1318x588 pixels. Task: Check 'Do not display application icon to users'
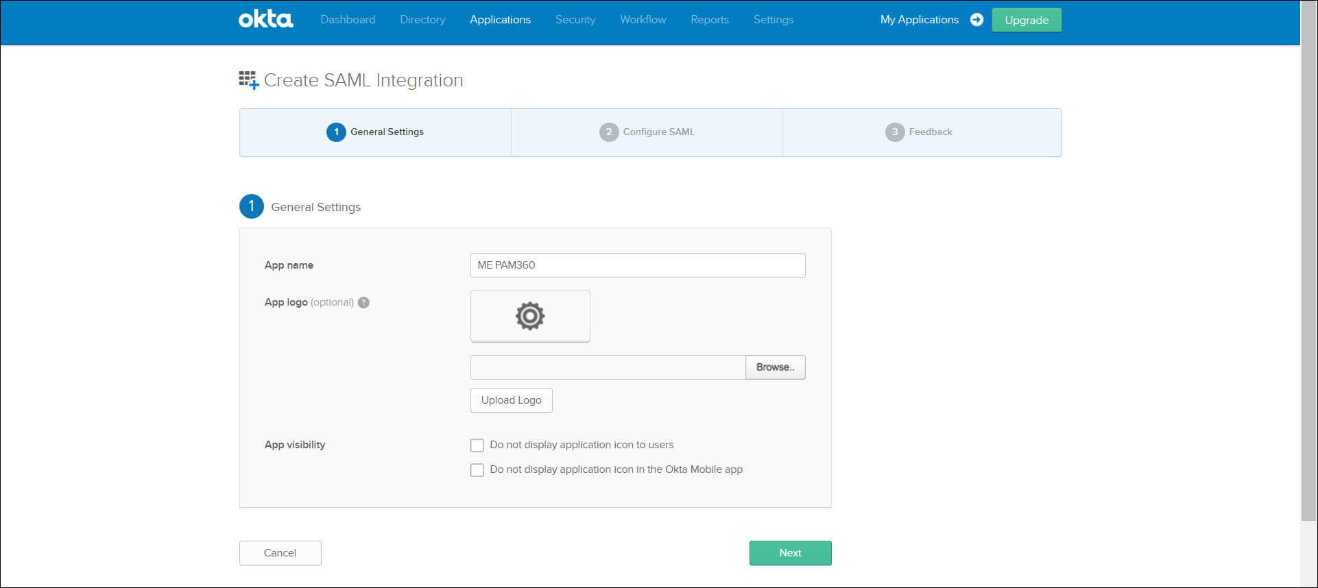pos(477,445)
